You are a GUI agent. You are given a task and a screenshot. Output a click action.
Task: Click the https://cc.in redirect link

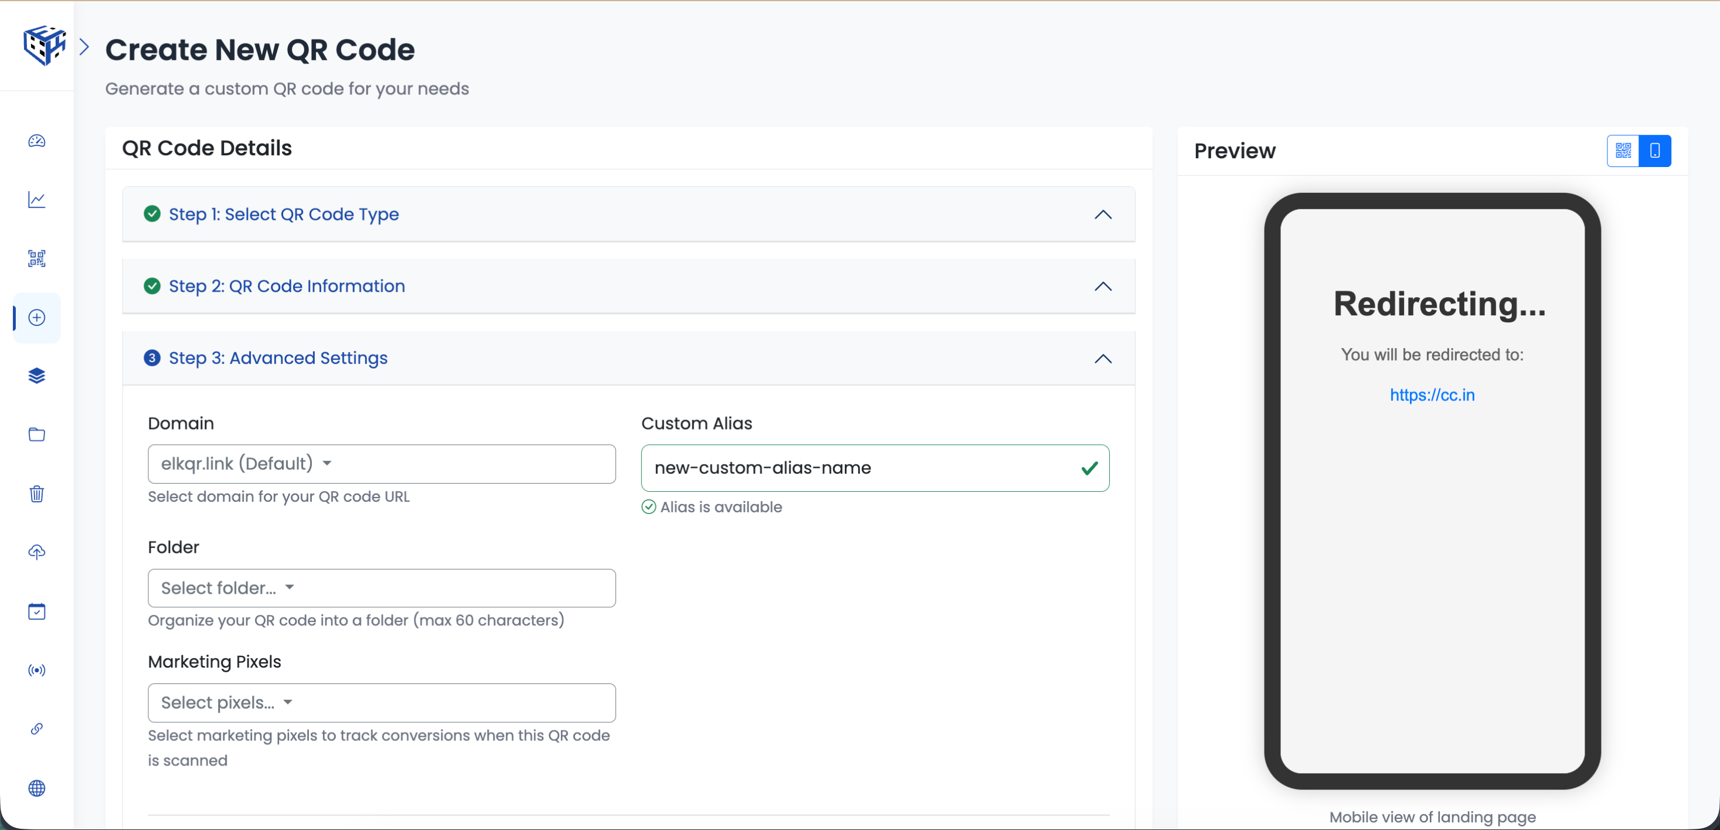(1432, 394)
